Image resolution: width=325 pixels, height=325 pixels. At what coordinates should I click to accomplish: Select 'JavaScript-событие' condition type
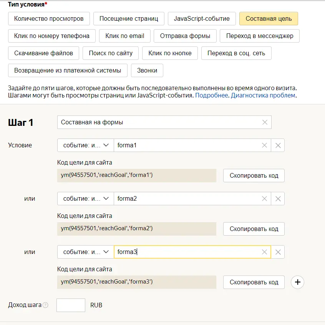point(202,19)
